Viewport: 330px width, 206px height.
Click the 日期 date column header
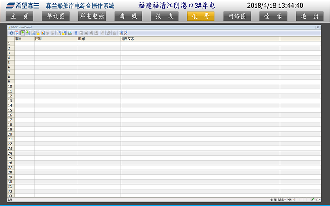click(x=56, y=39)
